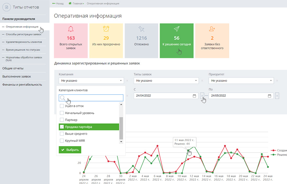Viewport: 287px width, 184px height.
Task: Click the pin icon on Отложено card
Action: pyautogui.click(x=141, y=29)
